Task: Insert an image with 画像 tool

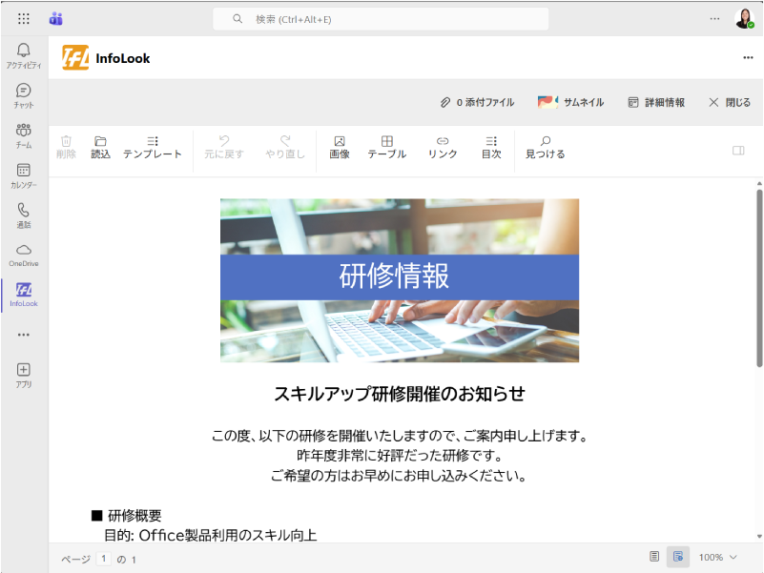Action: tap(340, 147)
